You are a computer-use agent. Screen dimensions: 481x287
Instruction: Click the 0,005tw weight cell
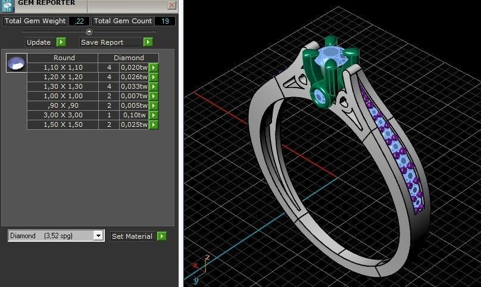pos(134,105)
